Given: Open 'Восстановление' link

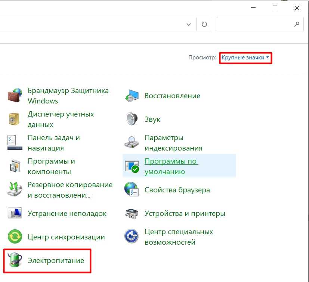Looking at the screenshot, I should coord(172,96).
